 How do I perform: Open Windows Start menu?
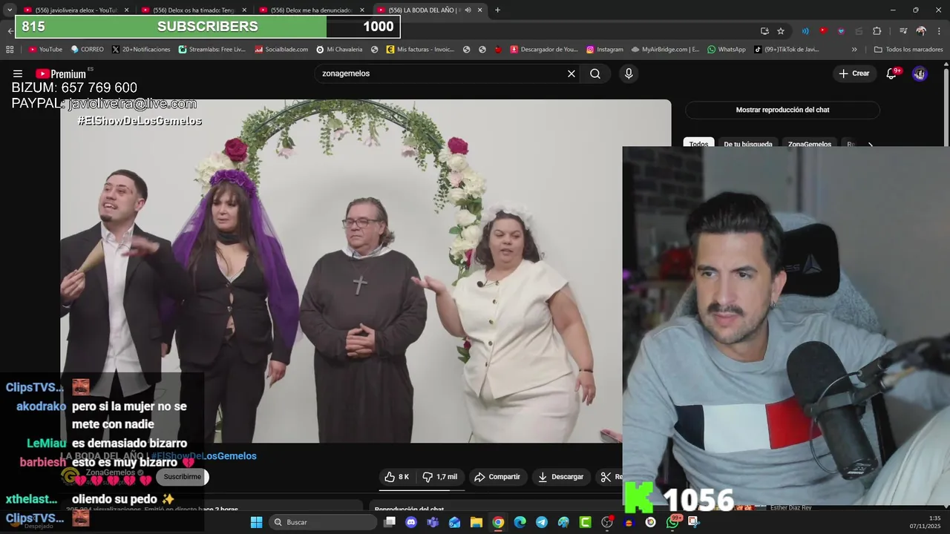[x=256, y=522]
